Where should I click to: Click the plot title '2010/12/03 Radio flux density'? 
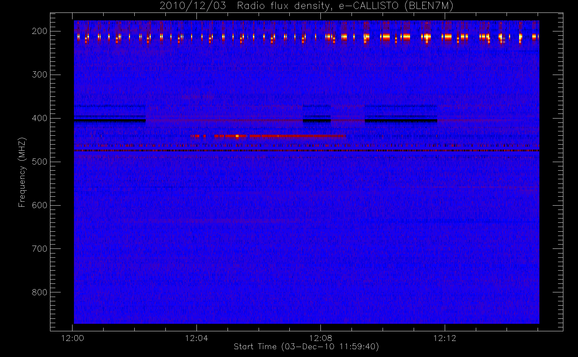point(307,6)
